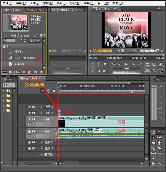Select the Hand tool
This screenshot has width=166, height=172.
click(x=153, y=164)
